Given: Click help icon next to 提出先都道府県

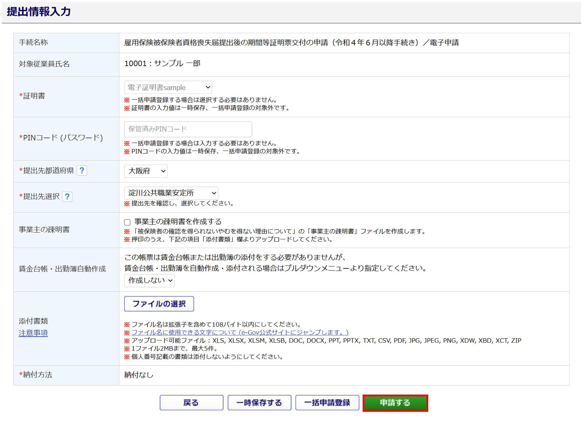Looking at the screenshot, I should click(x=82, y=170).
